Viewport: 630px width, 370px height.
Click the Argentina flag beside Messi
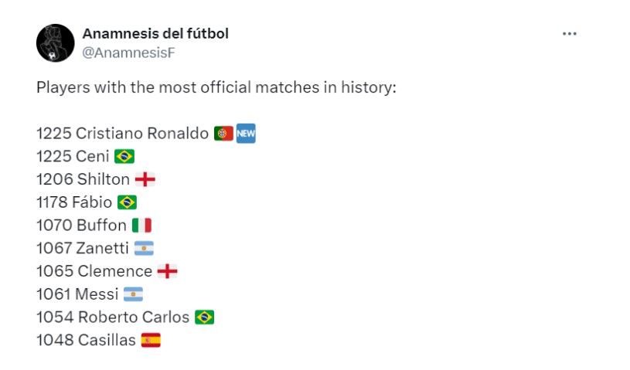click(134, 294)
